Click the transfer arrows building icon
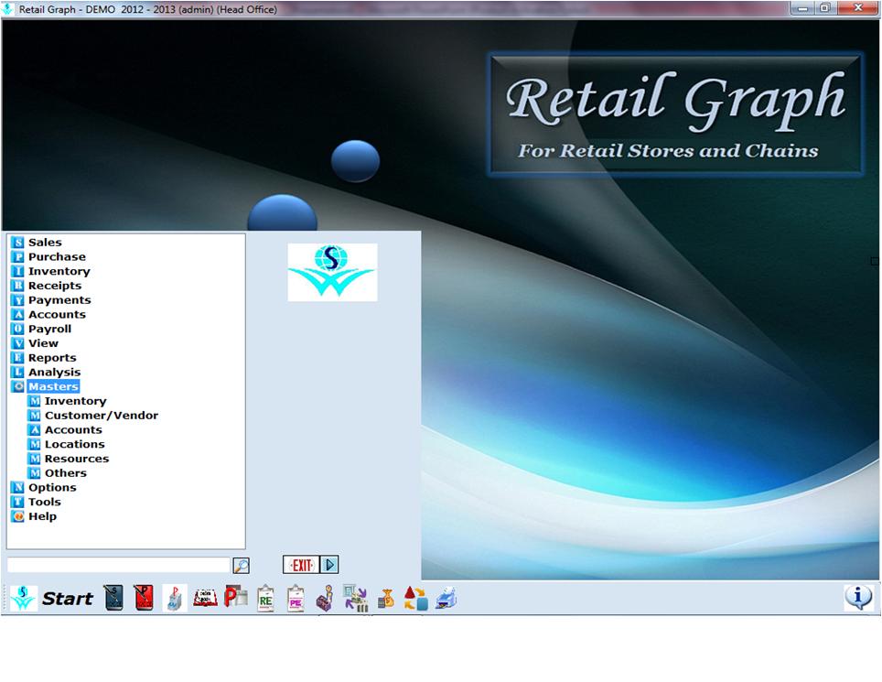Screen dimensions: 882x682 tap(356, 598)
